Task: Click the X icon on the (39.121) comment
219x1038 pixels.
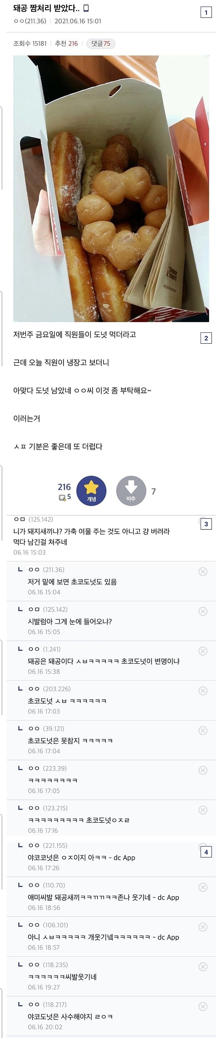Action: click(x=203, y=731)
